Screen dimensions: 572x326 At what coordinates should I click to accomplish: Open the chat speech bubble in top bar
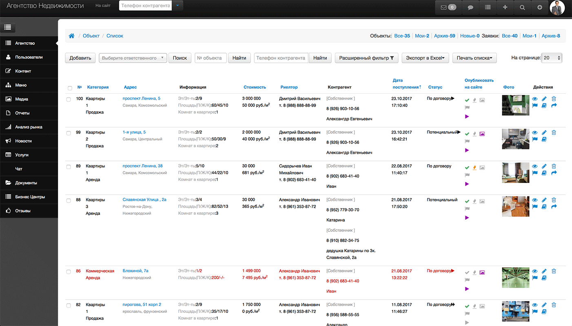(470, 7)
